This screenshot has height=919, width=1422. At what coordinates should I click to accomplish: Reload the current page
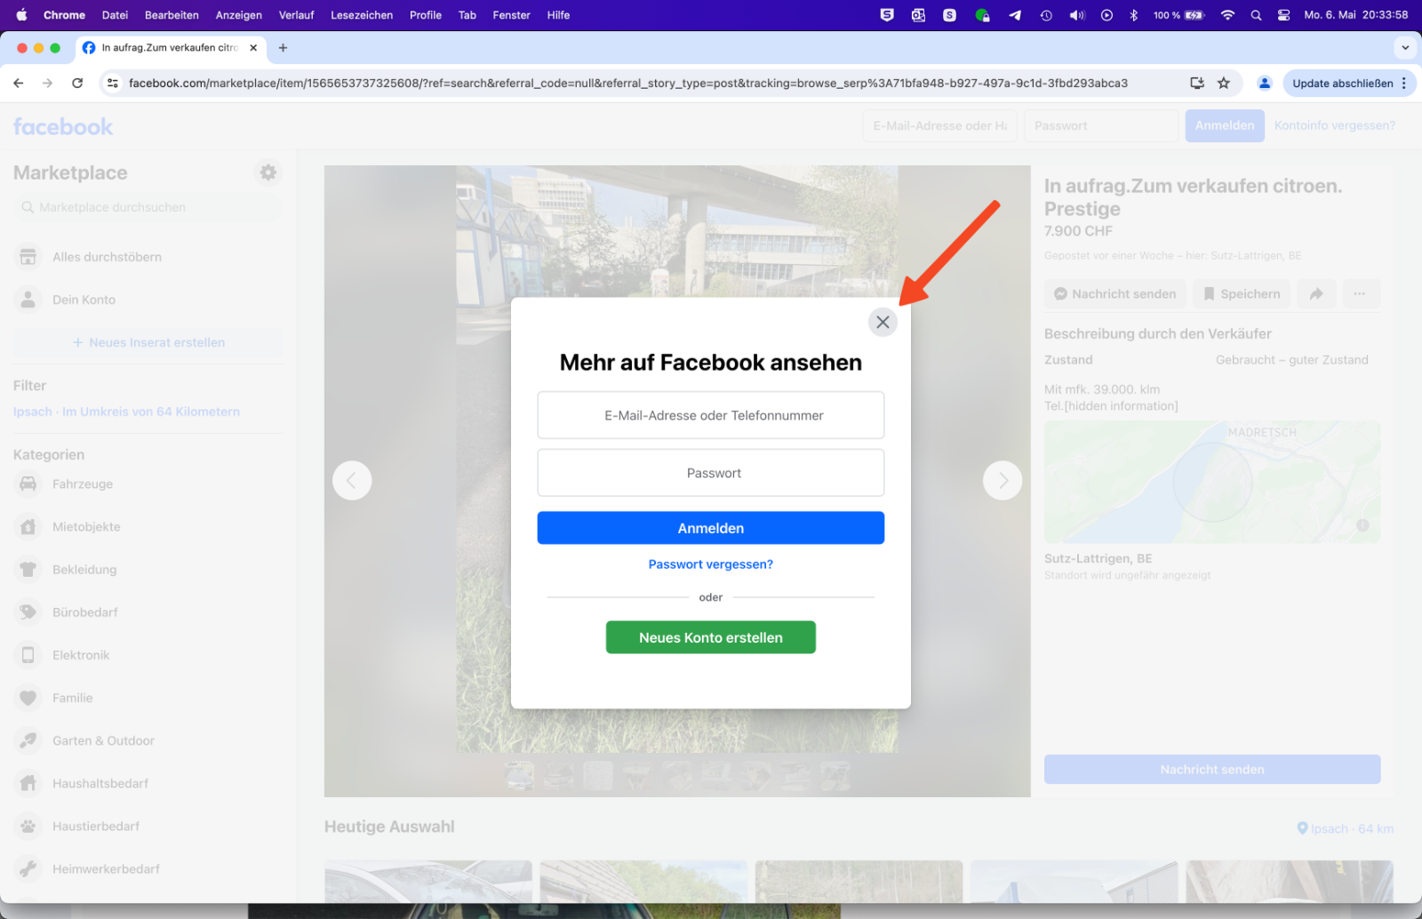point(77,83)
